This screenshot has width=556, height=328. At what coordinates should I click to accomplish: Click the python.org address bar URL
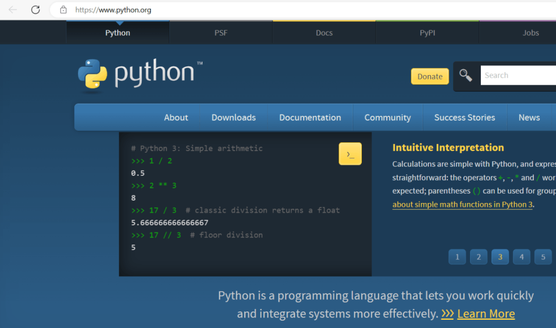pos(113,10)
